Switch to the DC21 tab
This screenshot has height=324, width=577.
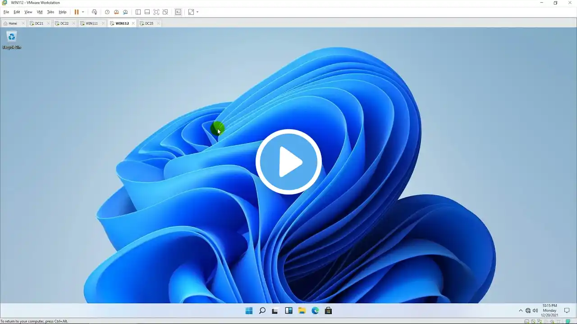click(x=39, y=23)
